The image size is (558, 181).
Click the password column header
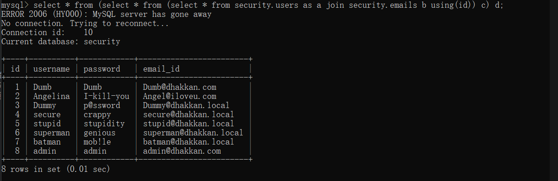102,69
